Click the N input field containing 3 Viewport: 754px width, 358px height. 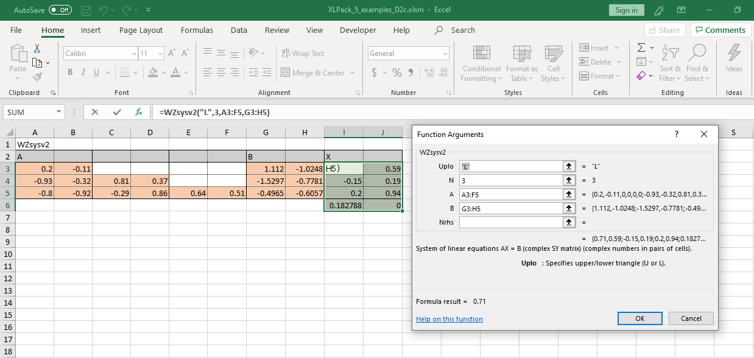510,180
